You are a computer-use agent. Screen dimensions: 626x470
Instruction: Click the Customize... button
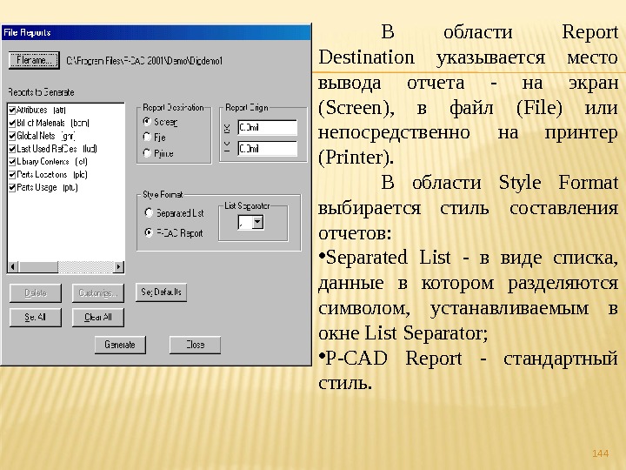(x=97, y=293)
